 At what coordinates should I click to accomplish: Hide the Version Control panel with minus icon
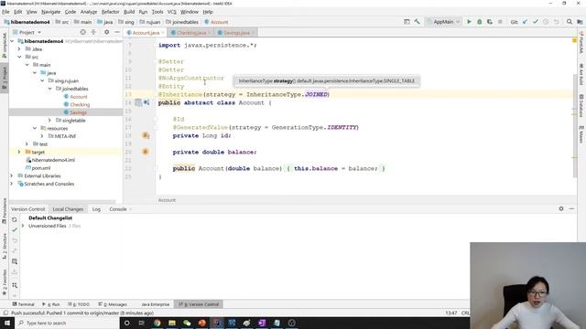pos(571,209)
